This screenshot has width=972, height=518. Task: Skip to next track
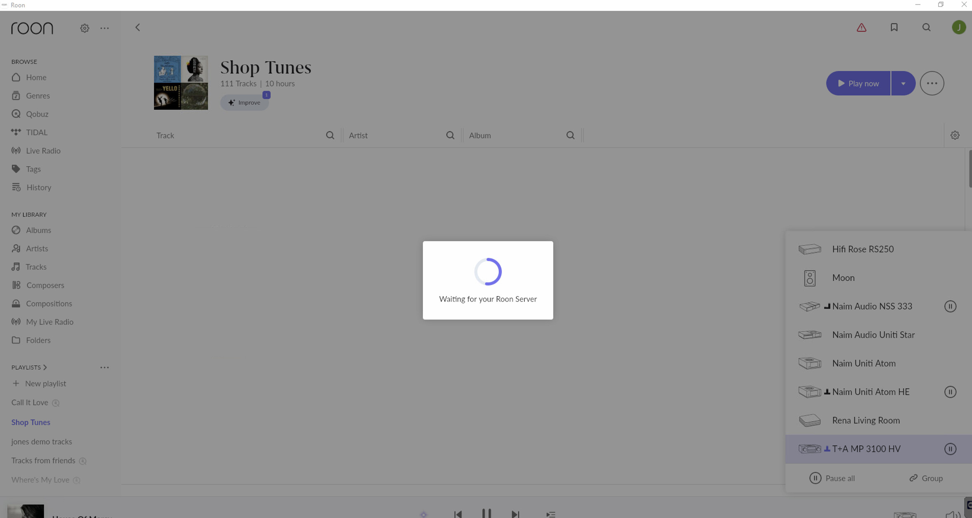click(515, 514)
